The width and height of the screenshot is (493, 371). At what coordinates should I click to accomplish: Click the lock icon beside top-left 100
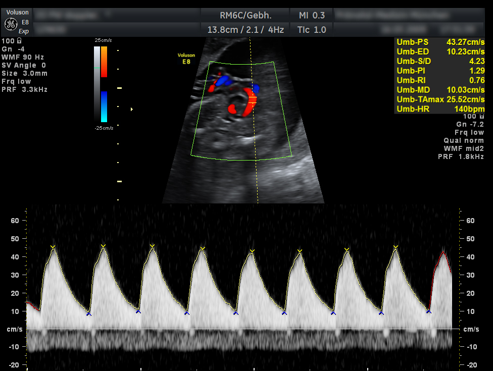coord(19,41)
